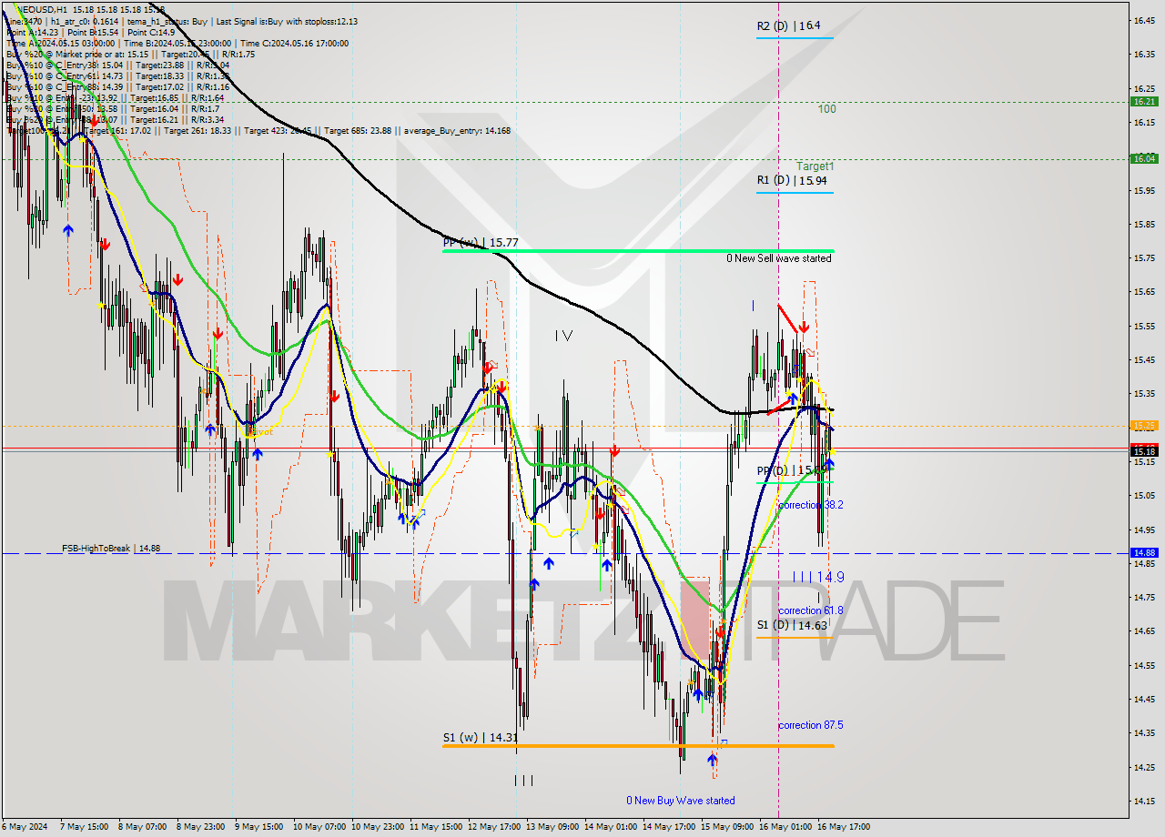Select the green 16.04 price tag on axis
The width and height of the screenshot is (1165, 837).
click(x=1143, y=158)
